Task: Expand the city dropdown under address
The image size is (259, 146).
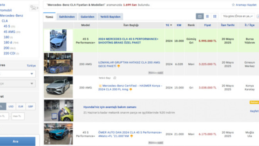Action: [17, 74]
